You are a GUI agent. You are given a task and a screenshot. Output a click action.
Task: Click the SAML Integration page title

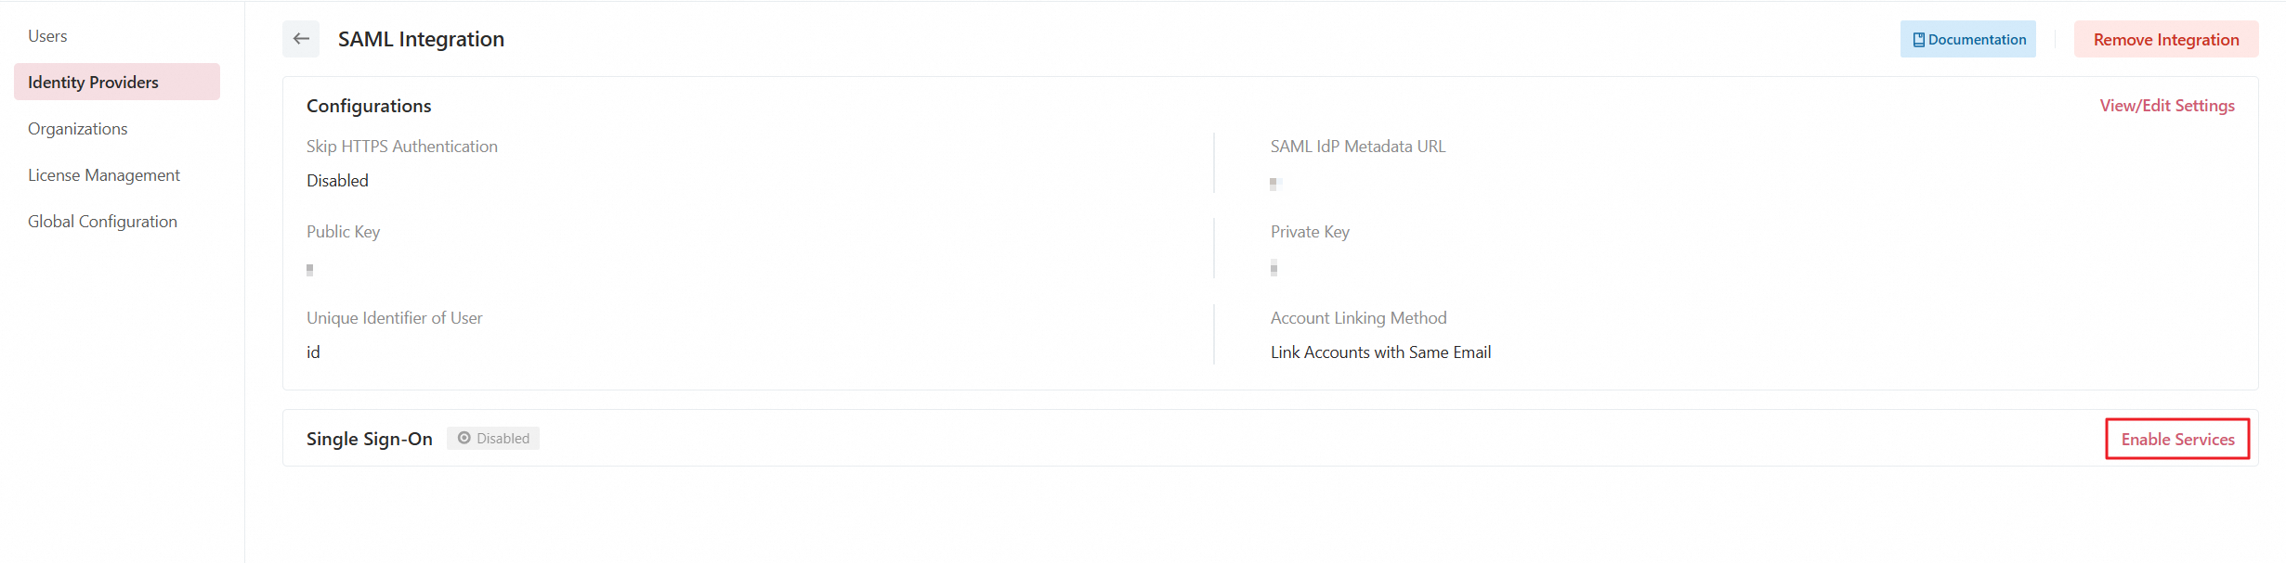(421, 39)
